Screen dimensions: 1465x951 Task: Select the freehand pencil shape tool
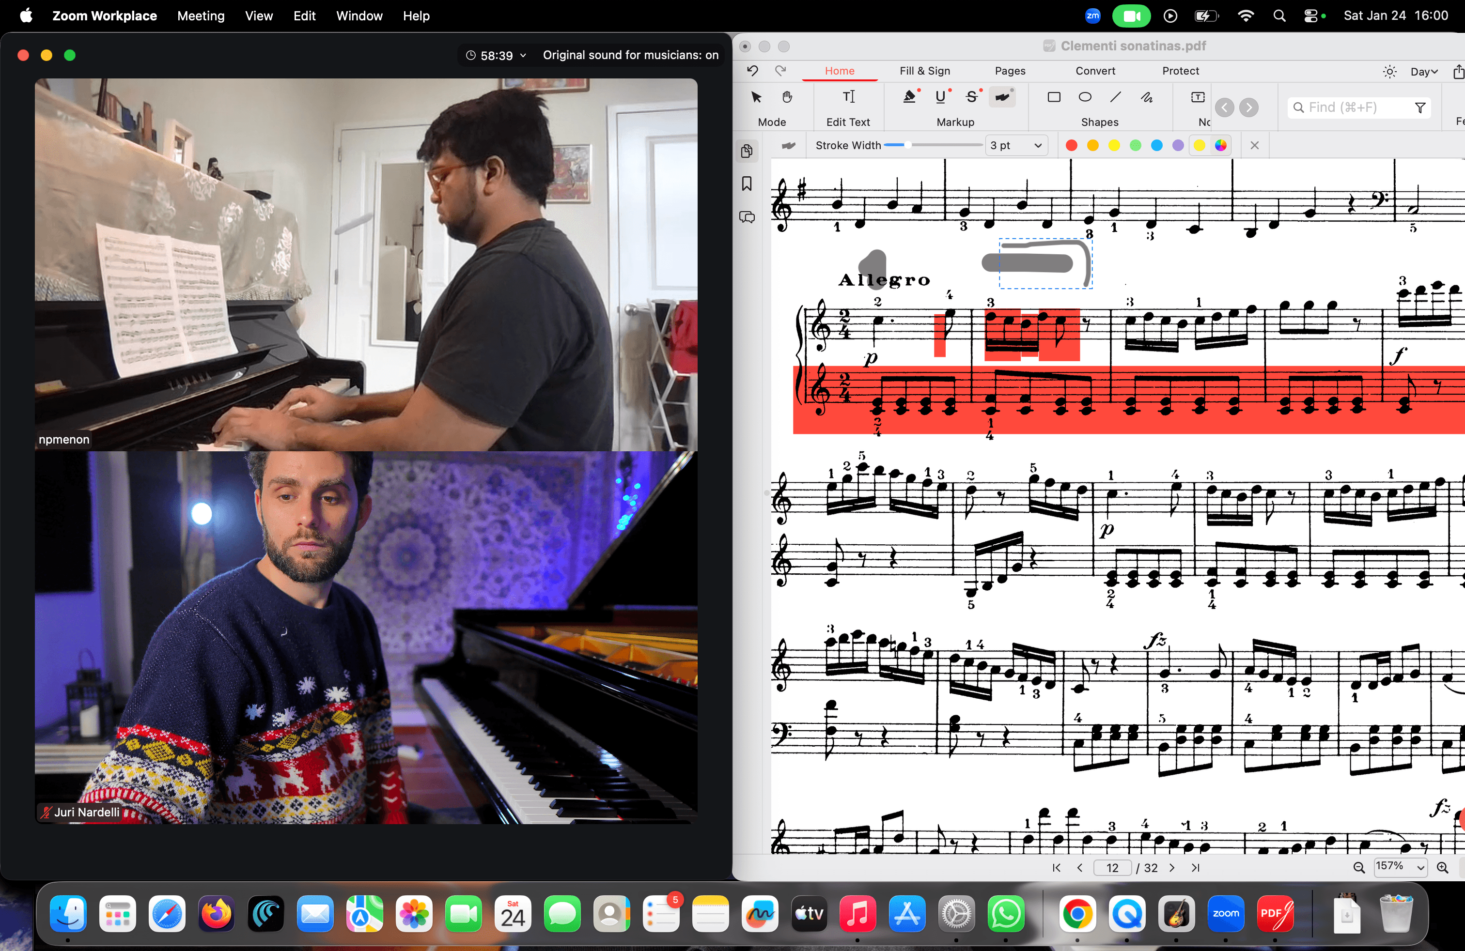1146,97
